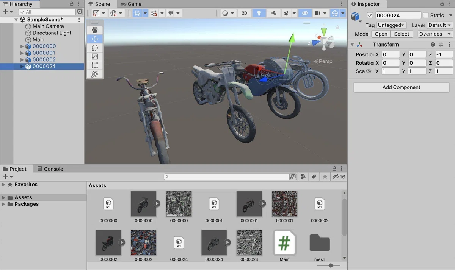Lock the Project panel with padlock icon
The width and height of the screenshot is (455, 270).
tap(334, 169)
